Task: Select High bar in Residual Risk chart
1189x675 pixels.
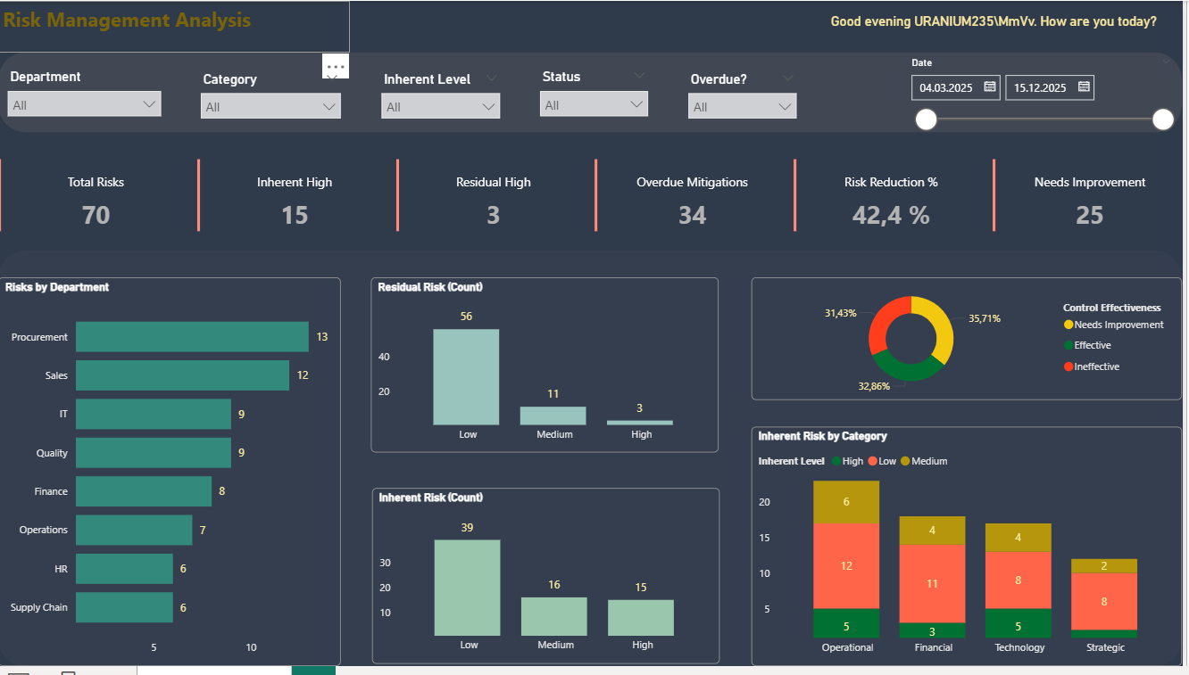Action: tap(640, 423)
